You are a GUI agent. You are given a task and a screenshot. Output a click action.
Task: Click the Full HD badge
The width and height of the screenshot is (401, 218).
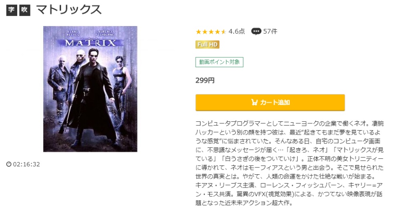point(207,44)
